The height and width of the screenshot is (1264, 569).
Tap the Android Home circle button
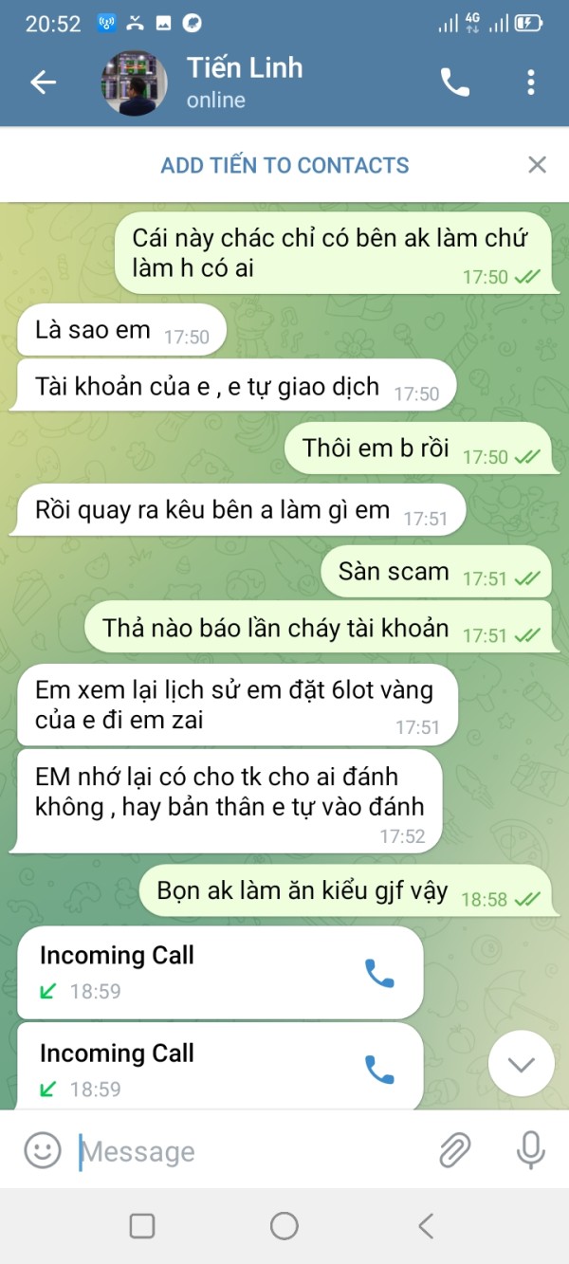[x=284, y=1226]
